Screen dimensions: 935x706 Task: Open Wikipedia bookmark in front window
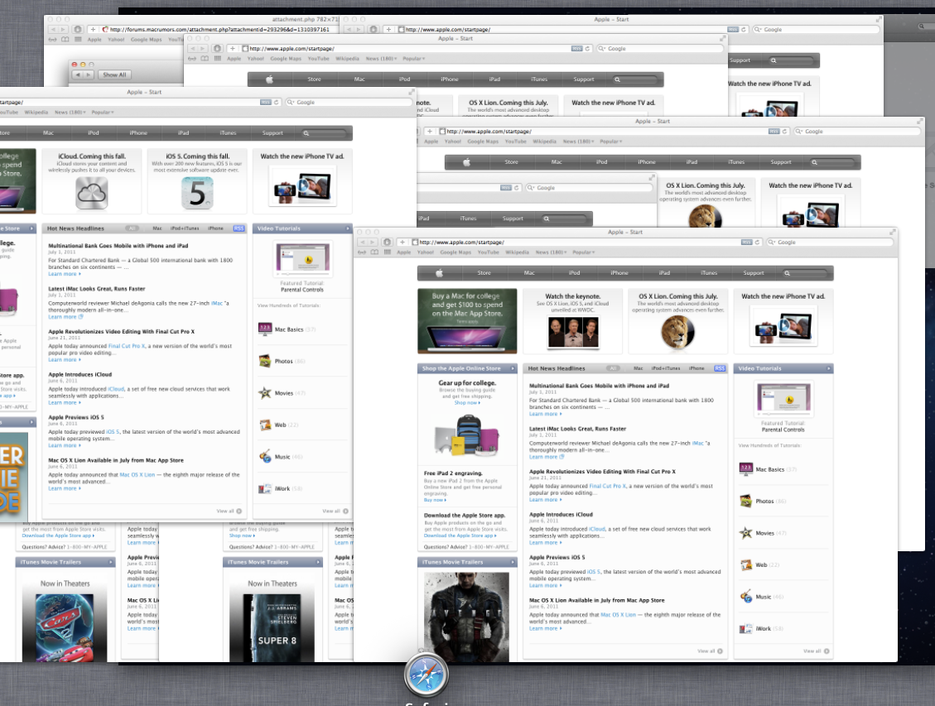point(517,252)
